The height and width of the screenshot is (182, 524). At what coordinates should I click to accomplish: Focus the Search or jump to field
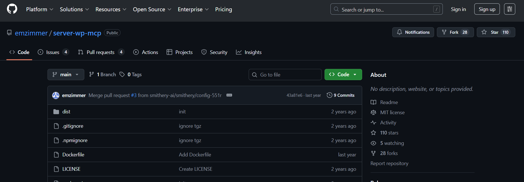[386, 9]
